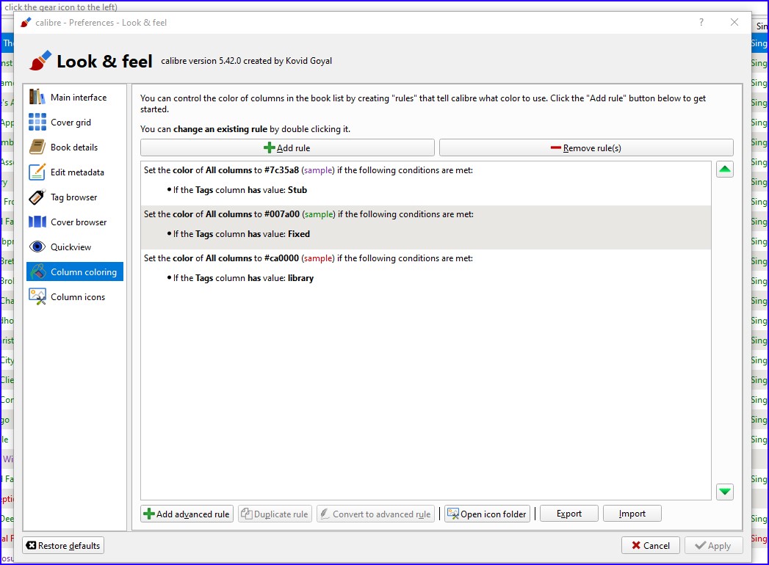The image size is (769, 565).
Task: Open the Cover grid section
Action: coord(74,122)
